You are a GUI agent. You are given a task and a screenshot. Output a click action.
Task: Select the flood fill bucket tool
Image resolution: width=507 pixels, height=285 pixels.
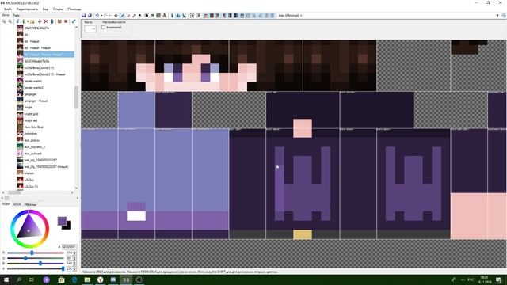(x=152, y=16)
